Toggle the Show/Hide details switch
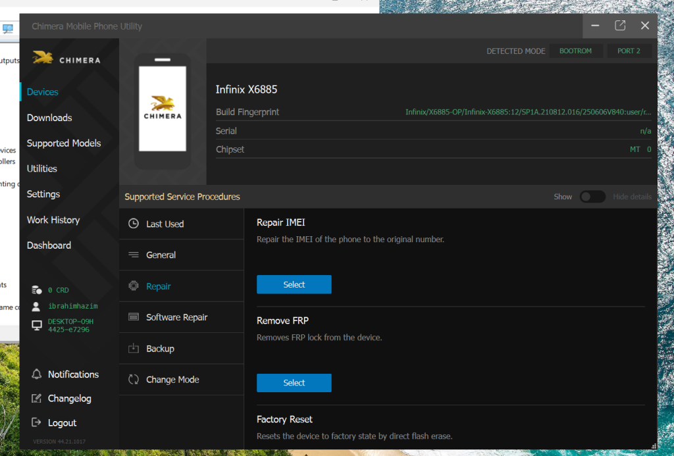674x456 pixels. click(592, 197)
